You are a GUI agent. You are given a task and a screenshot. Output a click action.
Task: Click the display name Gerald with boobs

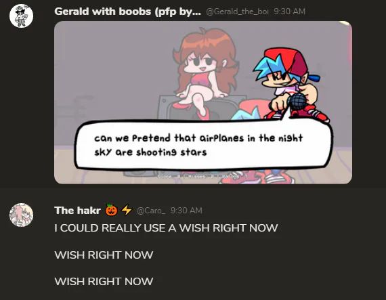pos(127,12)
